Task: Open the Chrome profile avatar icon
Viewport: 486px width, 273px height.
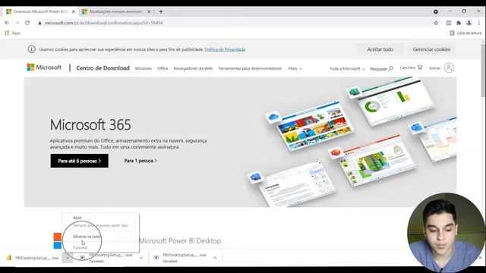Action: (x=469, y=23)
